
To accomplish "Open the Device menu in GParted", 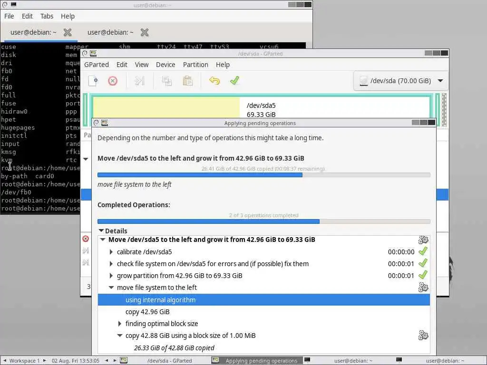I will pos(166,65).
